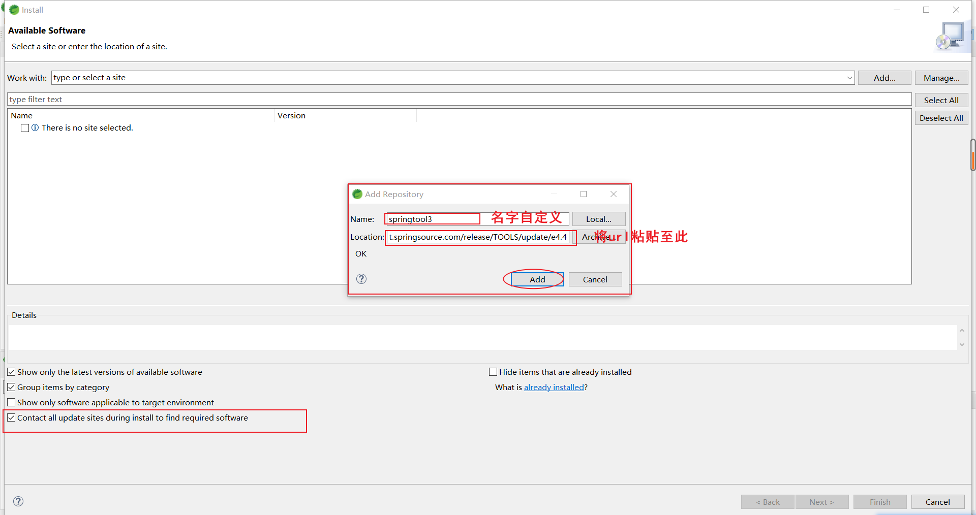Enable "Hide items that are already installed"
The width and height of the screenshot is (976, 515).
click(x=493, y=371)
